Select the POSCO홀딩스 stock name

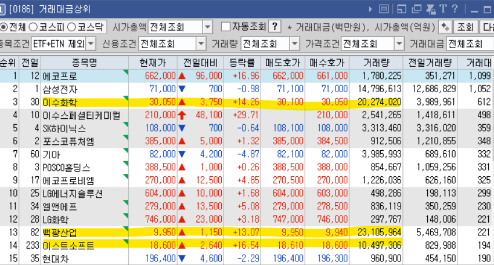click(x=67, y=167)
